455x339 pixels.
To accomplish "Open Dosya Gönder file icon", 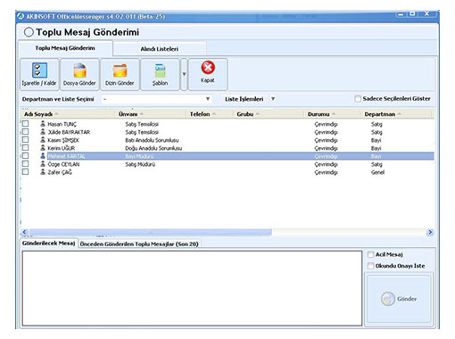I will tap(79, 70).
